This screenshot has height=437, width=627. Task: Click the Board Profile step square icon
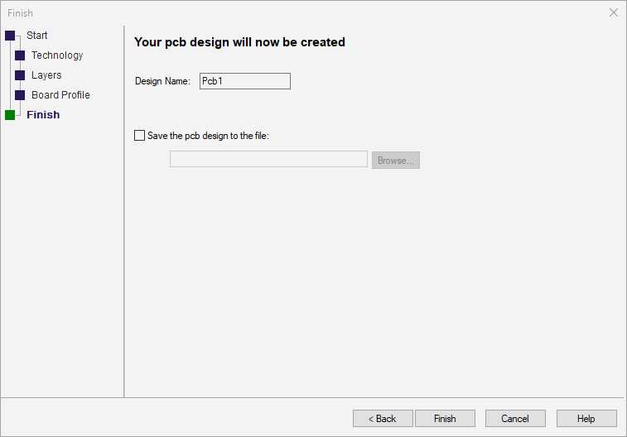20,95
